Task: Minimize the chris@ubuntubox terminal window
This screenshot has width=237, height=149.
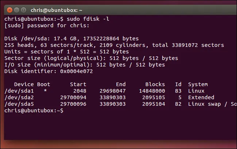Action: point(16,10)
